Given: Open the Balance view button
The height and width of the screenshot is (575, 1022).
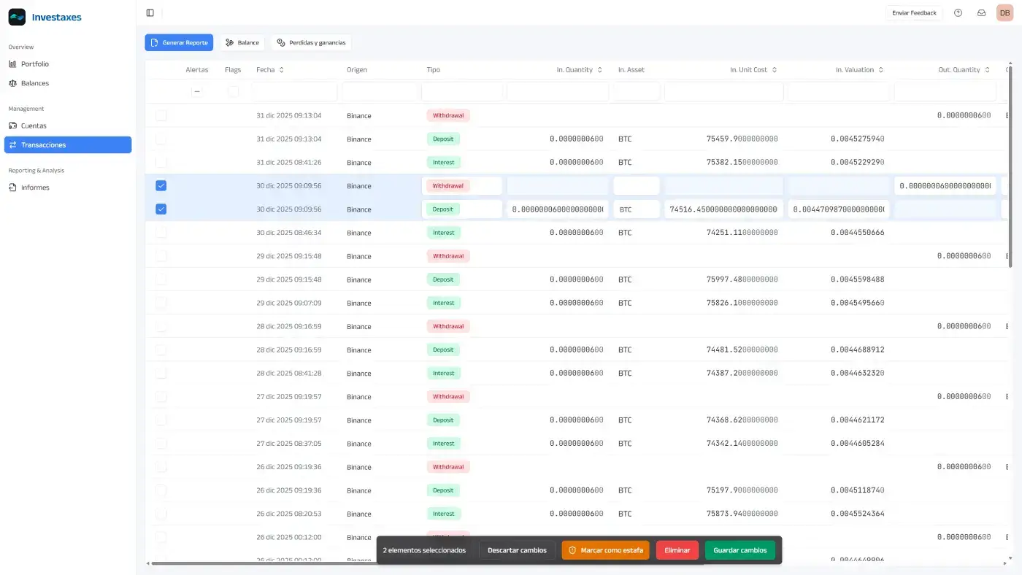Looking at the screenshot, I should tap(242, 42).
